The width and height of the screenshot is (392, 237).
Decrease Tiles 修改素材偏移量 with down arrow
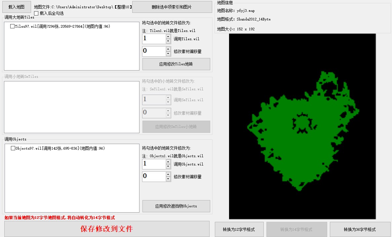pyautogui.click(x=168, y=54)
